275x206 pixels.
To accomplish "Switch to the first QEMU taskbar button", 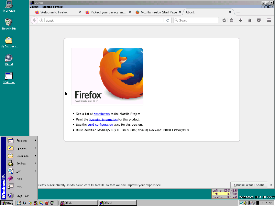I will pyautogui.click(x=78, y=203).
